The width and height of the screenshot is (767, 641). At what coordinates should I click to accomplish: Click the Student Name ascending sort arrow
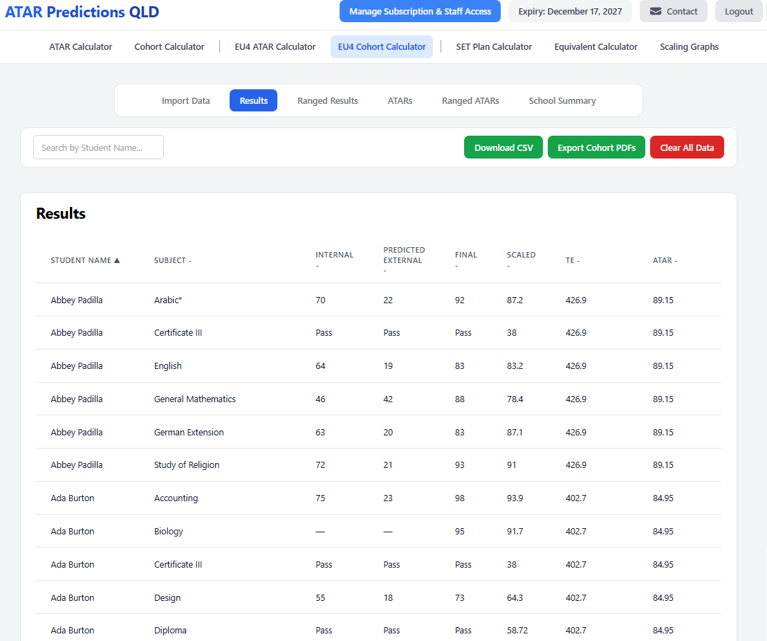pyautogui.click(x=117, y=260)
